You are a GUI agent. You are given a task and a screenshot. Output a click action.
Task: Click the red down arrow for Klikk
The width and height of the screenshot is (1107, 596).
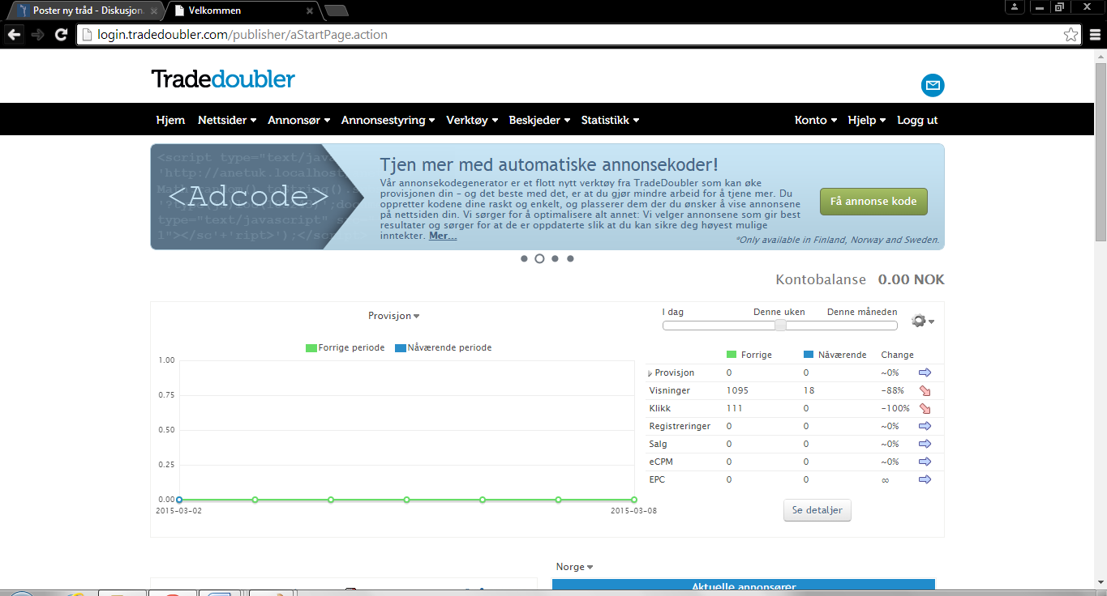(925, 408)
